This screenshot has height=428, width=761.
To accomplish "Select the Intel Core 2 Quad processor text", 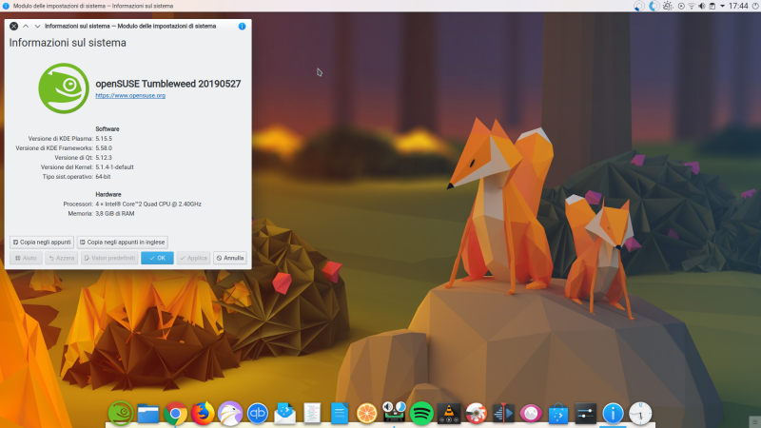I will point(148,204).
